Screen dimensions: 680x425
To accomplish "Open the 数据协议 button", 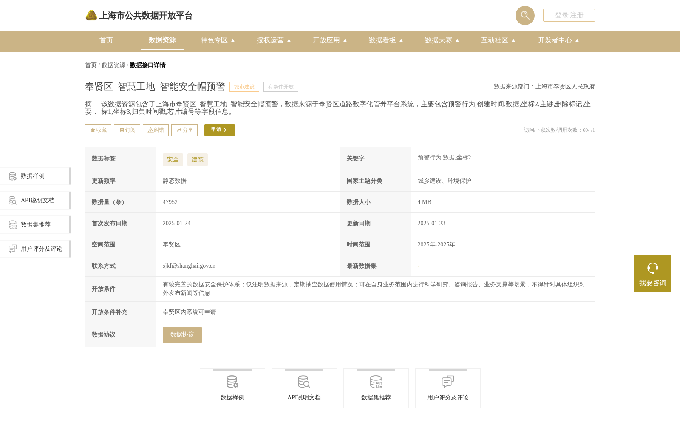I will (x=182, y=335).
